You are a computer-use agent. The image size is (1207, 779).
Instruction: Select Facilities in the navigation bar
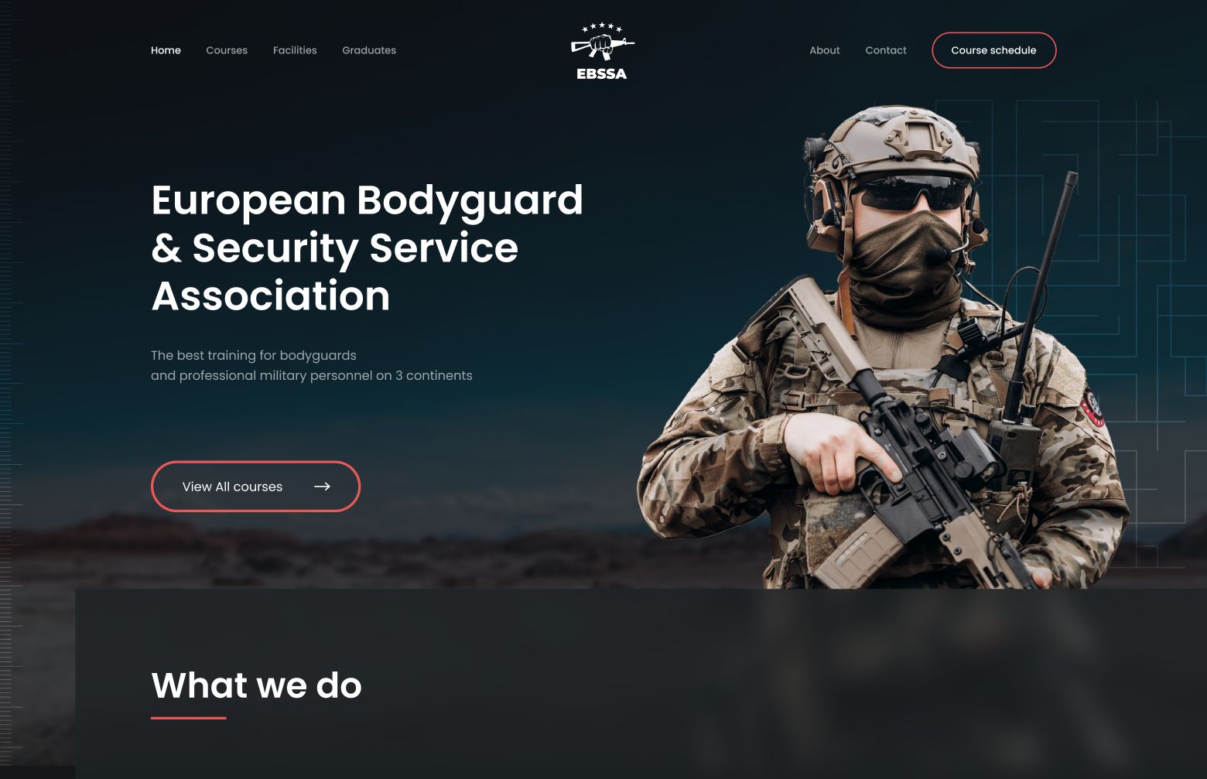click(295, 50)
